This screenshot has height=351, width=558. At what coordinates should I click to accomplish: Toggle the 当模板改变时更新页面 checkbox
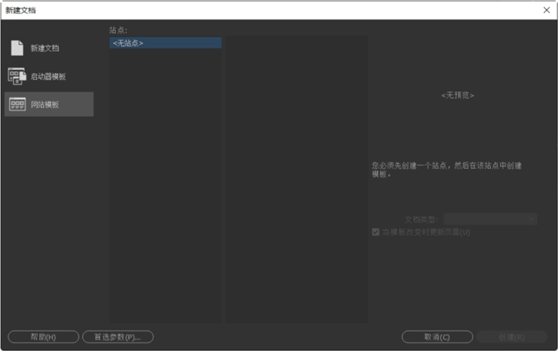click(376, 232)
